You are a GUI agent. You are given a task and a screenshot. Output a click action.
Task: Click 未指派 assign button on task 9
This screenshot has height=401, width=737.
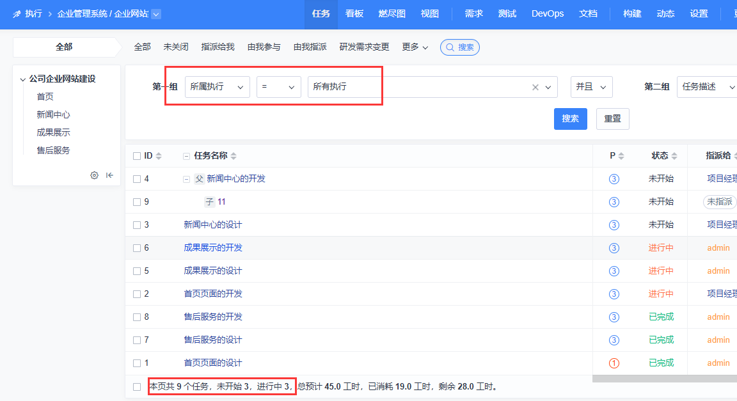tap(720, 201)
